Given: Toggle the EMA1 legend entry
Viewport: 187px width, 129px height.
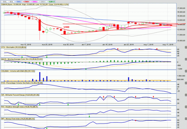Looking at the screenshot, I should (26, 2).
